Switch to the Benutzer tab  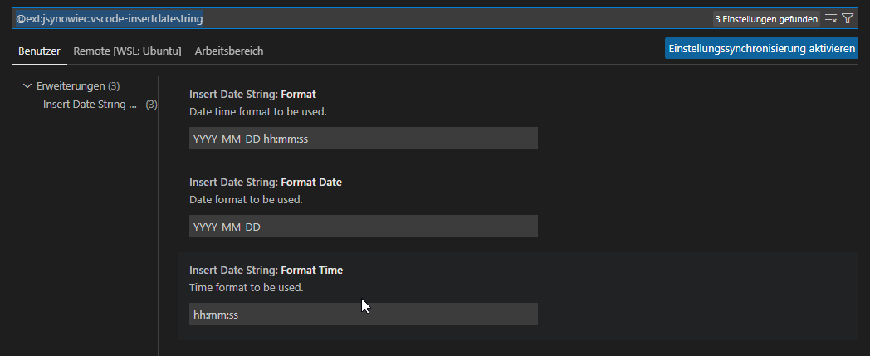(39, 51)
